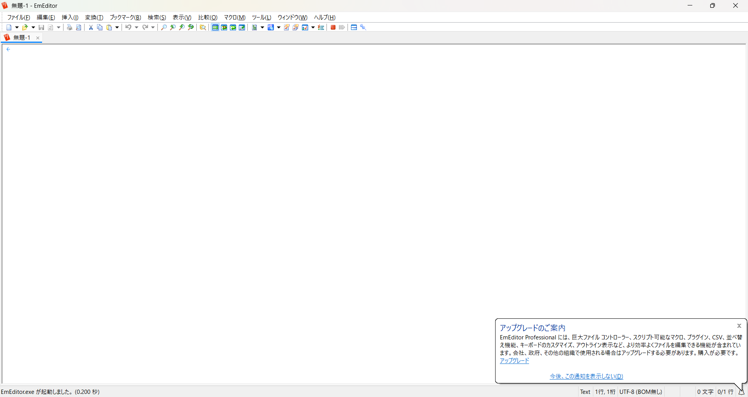The width and height of the screenshot is (748, 397).
Task: Click the アップグレード link in notification
Action: click(514, 360)
